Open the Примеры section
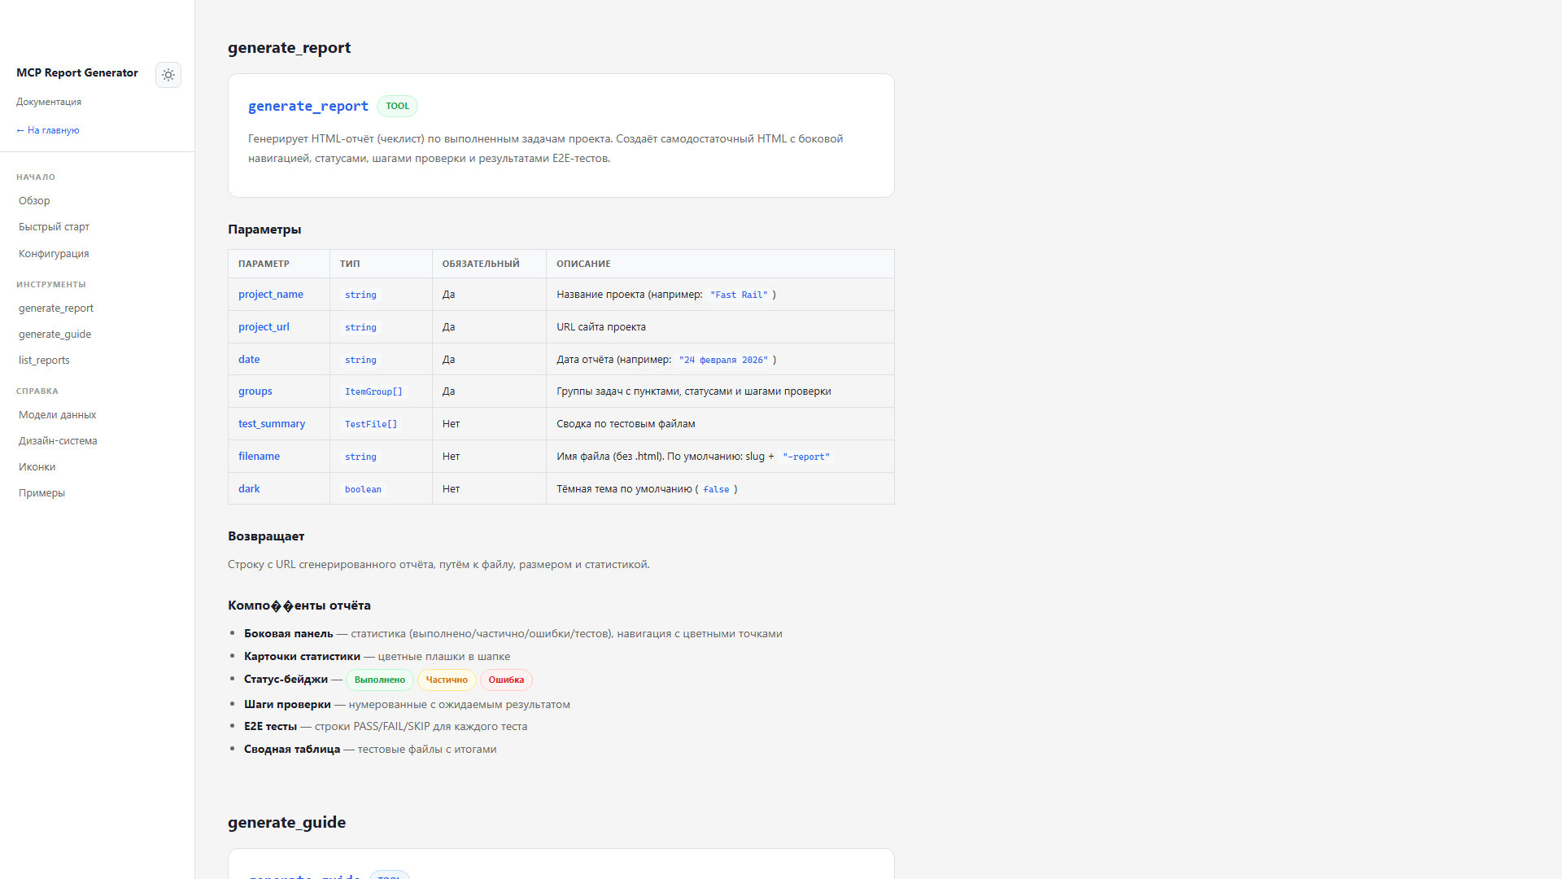The image size is (1562, 879). pos(41,492)
